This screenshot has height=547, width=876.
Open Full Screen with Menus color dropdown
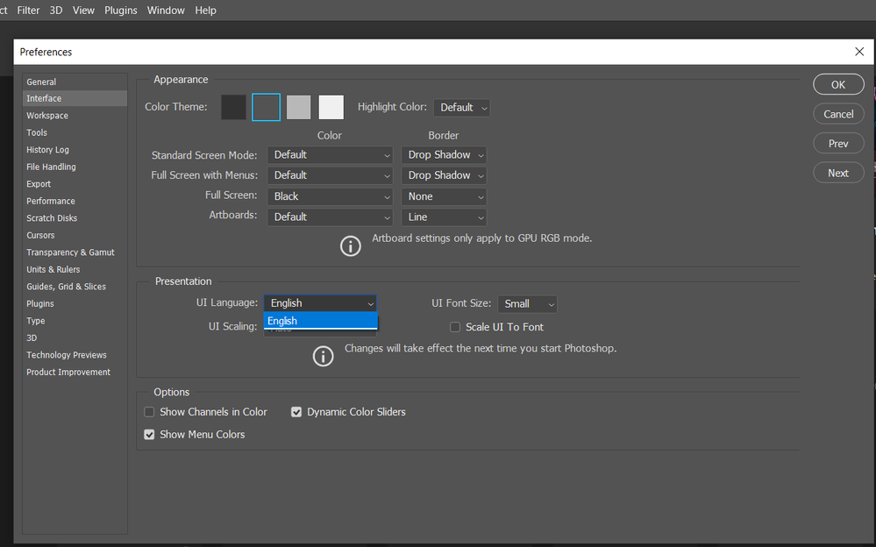pos(331,175)
